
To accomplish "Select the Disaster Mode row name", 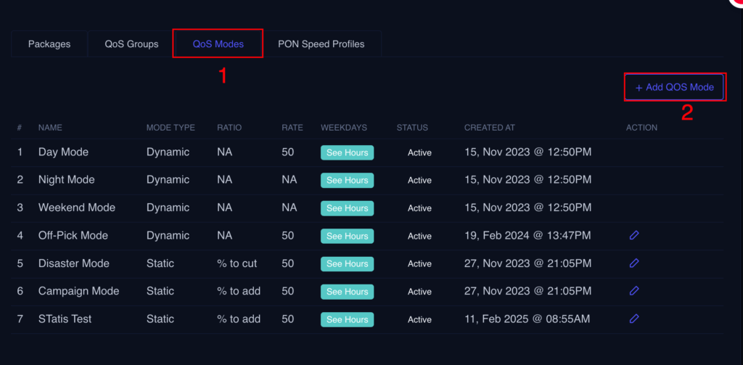I will tap(74, 263).
